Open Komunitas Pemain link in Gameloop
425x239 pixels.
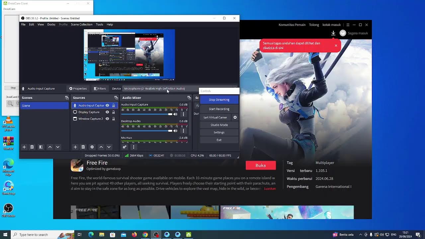(292, 25)
